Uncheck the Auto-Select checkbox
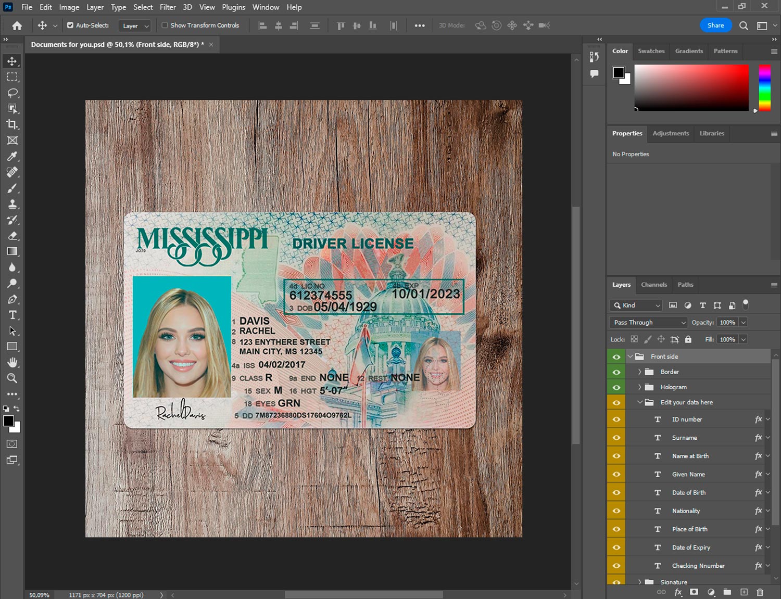 pos(70,25)
